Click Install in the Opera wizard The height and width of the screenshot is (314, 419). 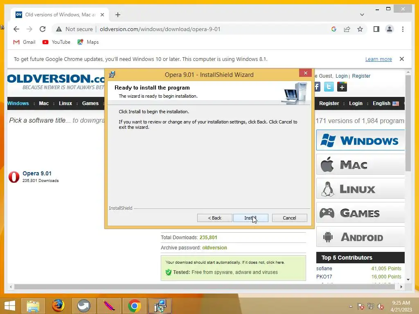[x=251, y=218]
